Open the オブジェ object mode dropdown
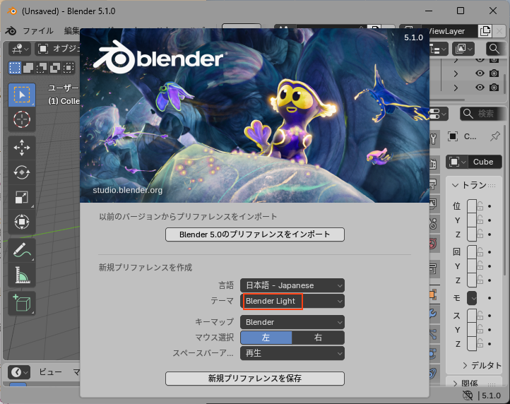This screenshot has width=510, height=404. point(57,49)
